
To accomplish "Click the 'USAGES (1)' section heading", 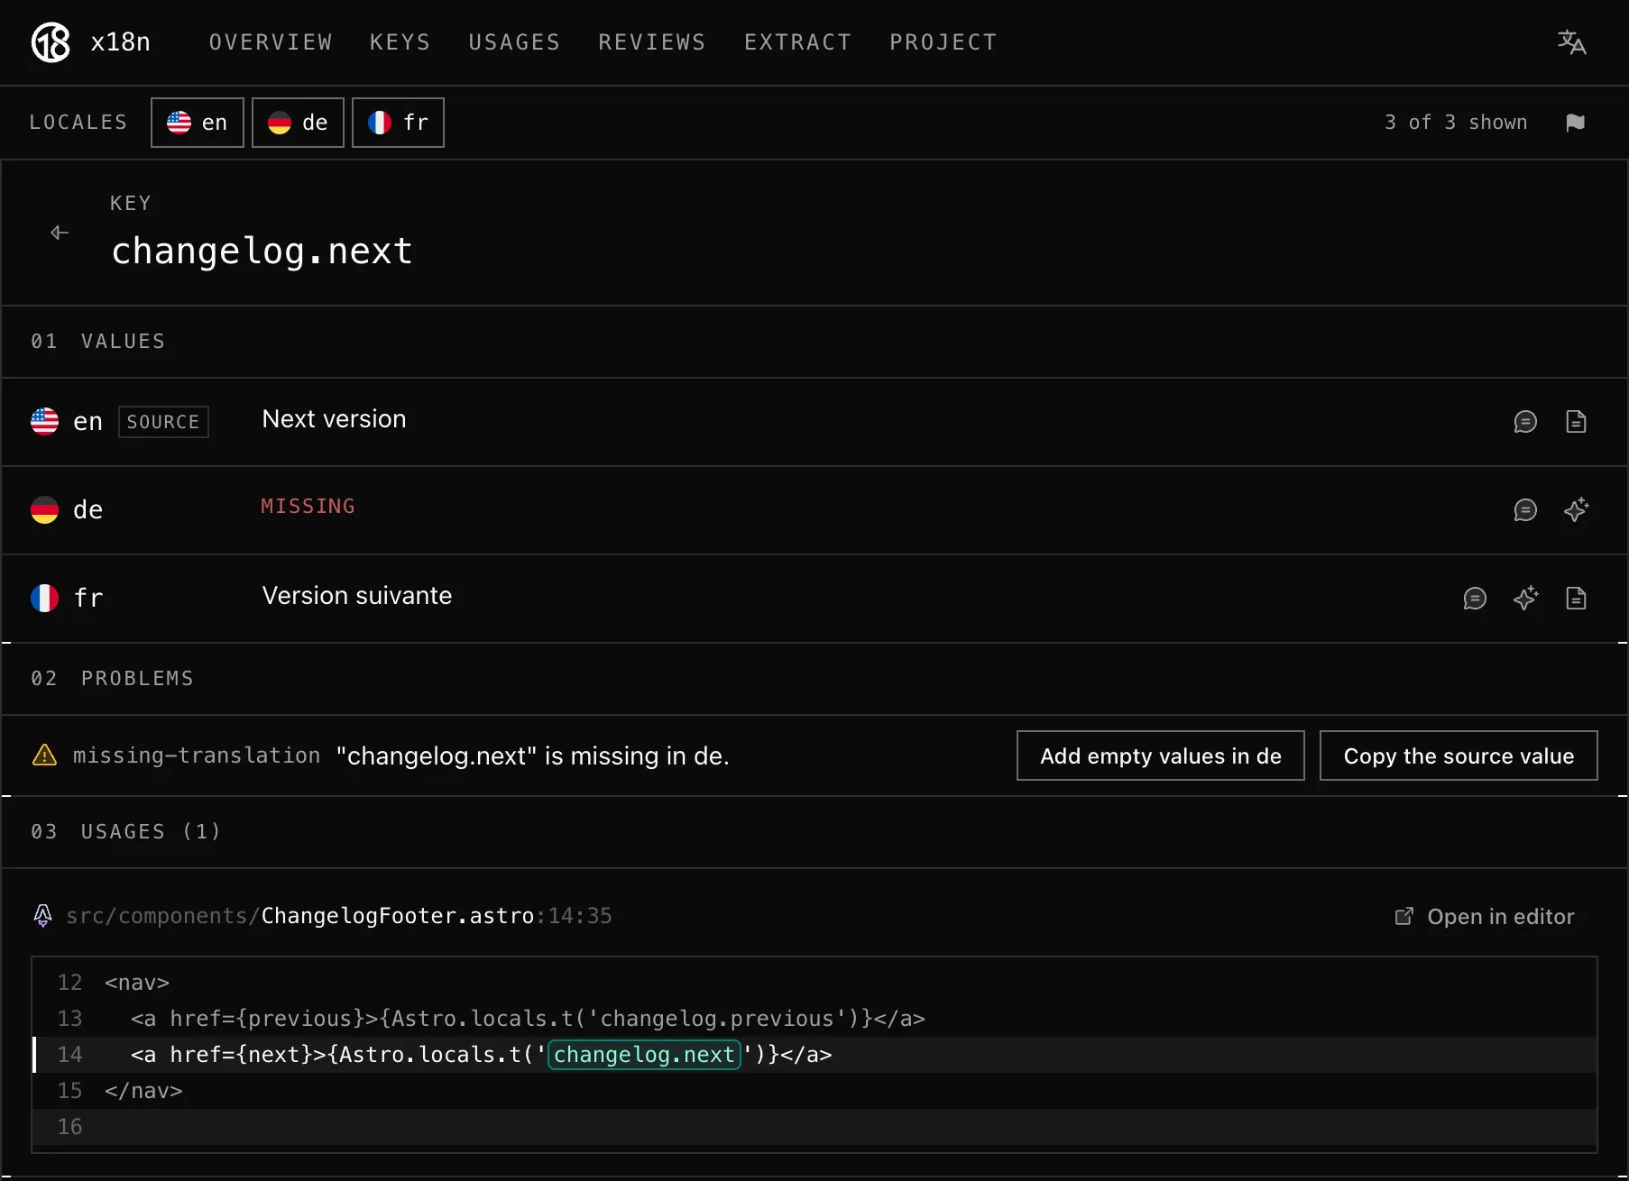I will pos(151,831).
